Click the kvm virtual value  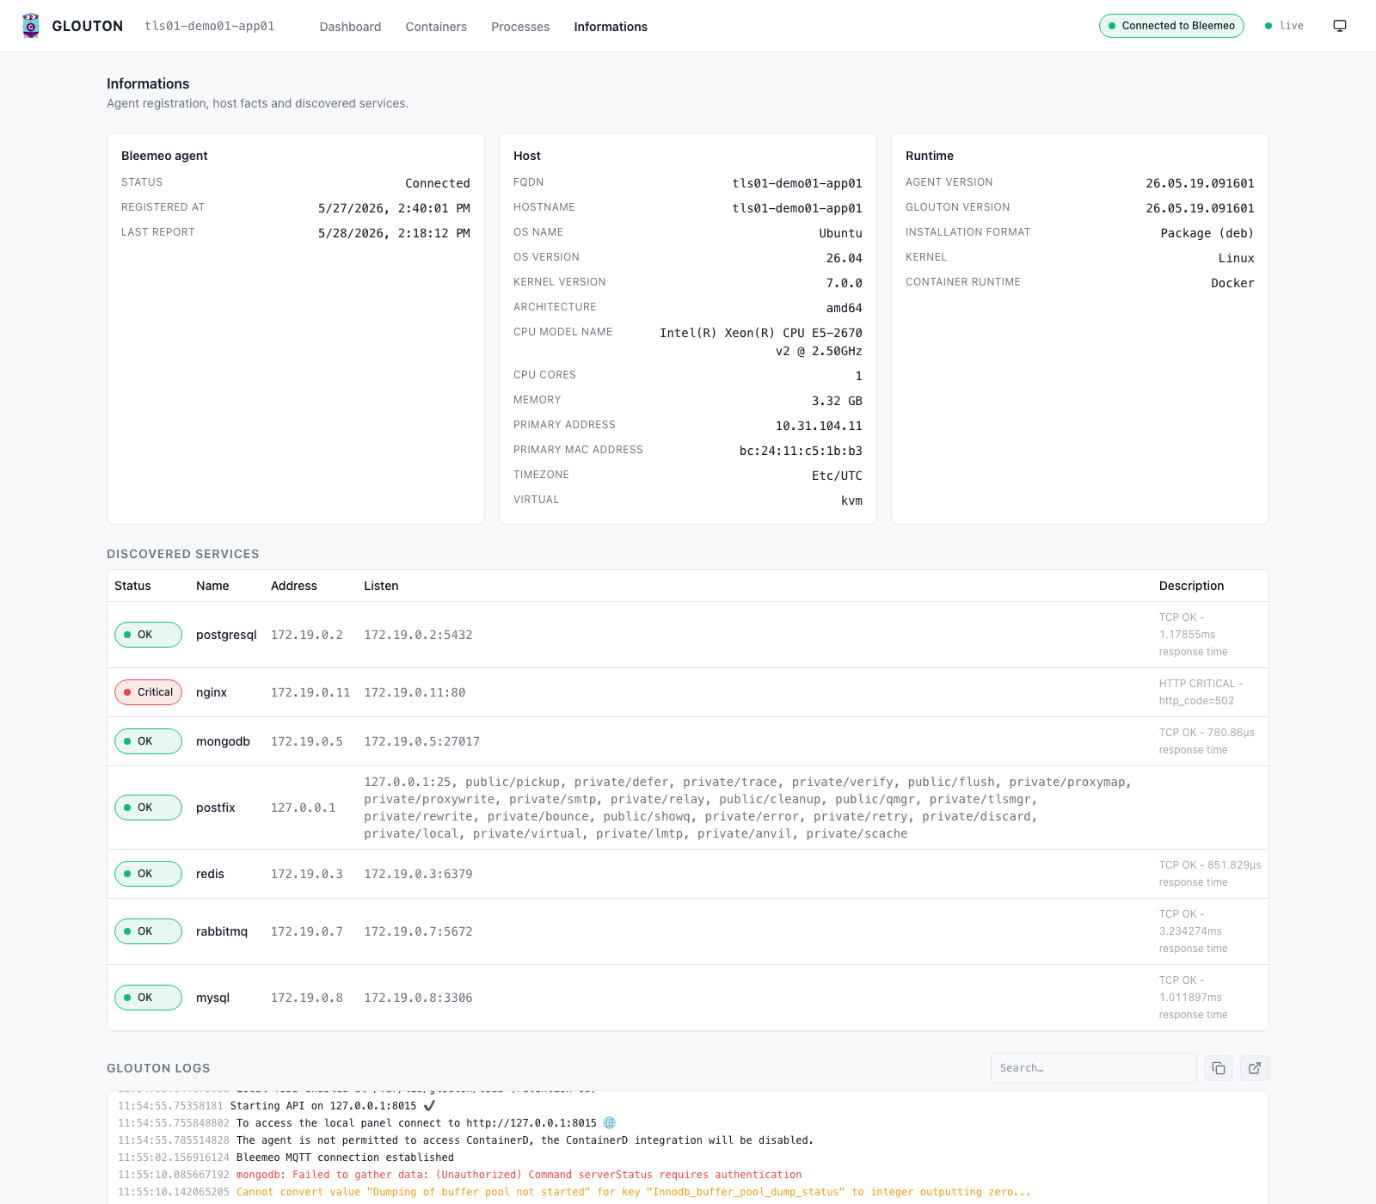pos(851,501)
